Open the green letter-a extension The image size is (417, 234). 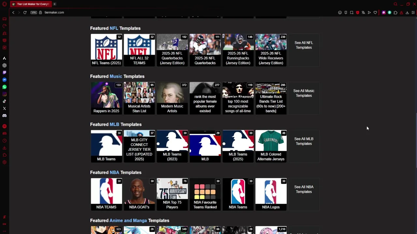click(x=390, y=13)
